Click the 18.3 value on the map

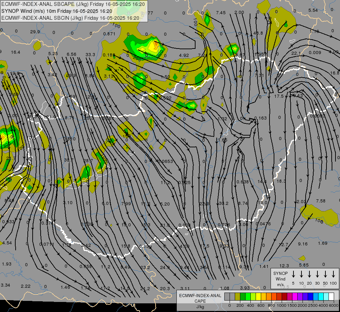(281, 181)
